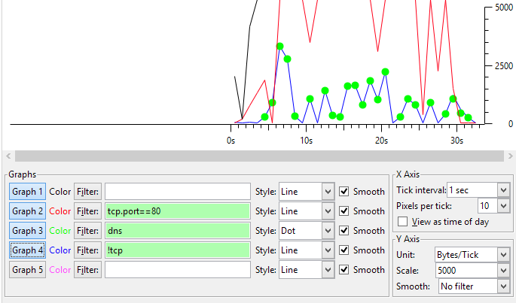Pick the red Color for Graph 2
This screenshot has height=303, width=516.
(60, 211)
